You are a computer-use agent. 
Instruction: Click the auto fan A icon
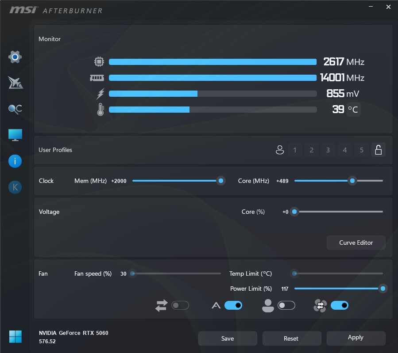(216, 306)
